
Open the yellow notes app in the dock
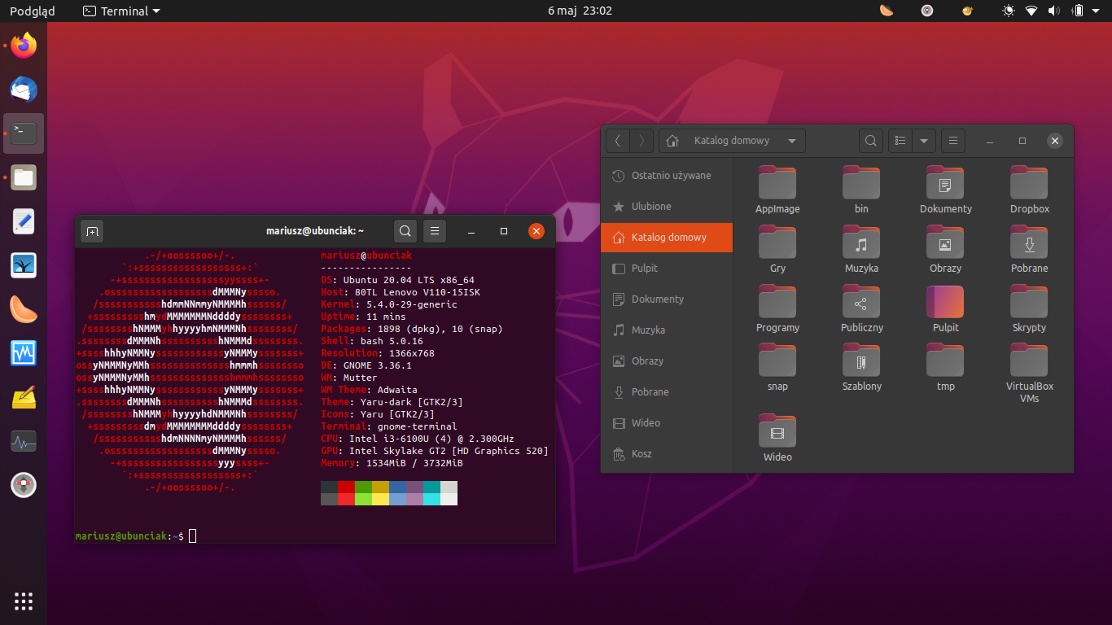24,397
